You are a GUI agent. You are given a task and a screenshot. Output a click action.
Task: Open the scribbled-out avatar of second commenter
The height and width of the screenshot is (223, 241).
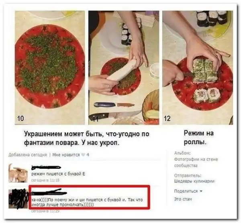coord(18,199)
